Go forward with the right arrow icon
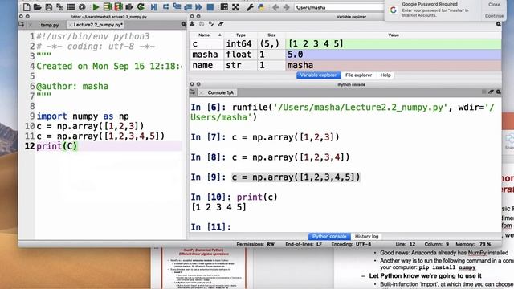The width and height of the screenshot is (514, 289). [x=286, y=7]
